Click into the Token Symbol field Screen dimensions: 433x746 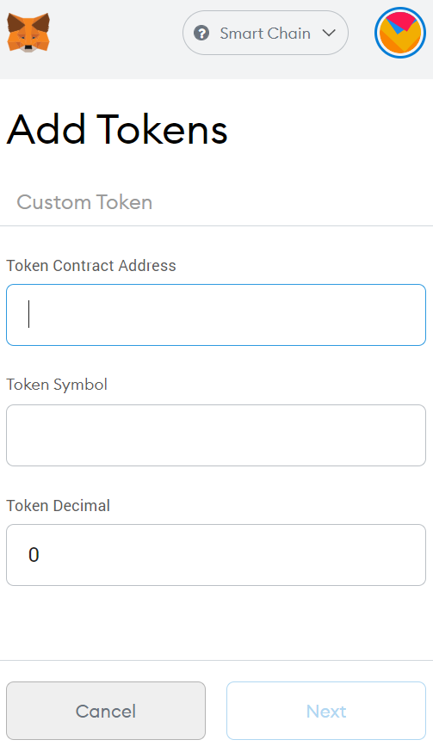coord(216,435)
